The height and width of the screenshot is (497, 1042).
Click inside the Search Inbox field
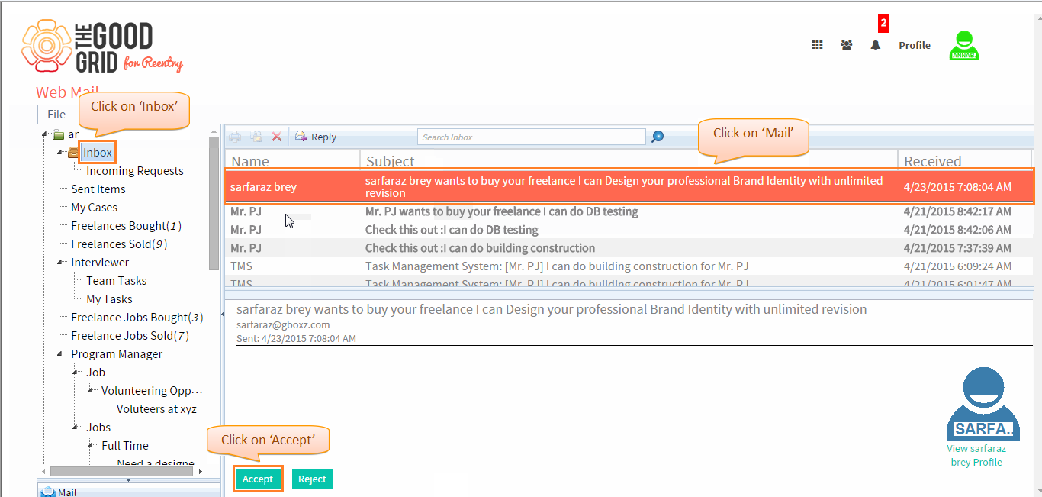tap(532, 137)
